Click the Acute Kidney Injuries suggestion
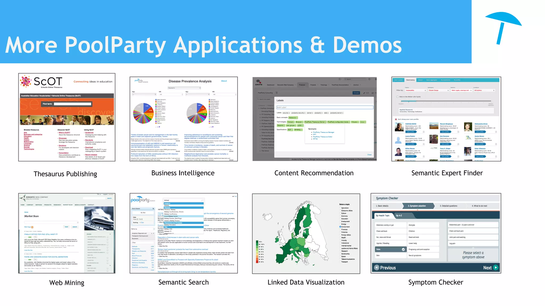This screenshot has width=545, height=306. (x=184, y=216)
